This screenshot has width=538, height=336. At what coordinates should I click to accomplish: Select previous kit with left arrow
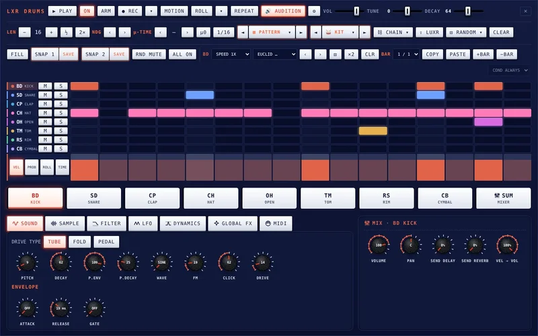click(x=315, y=32)
